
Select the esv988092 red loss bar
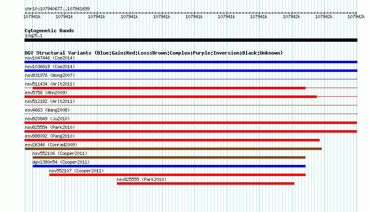point(172,140)
